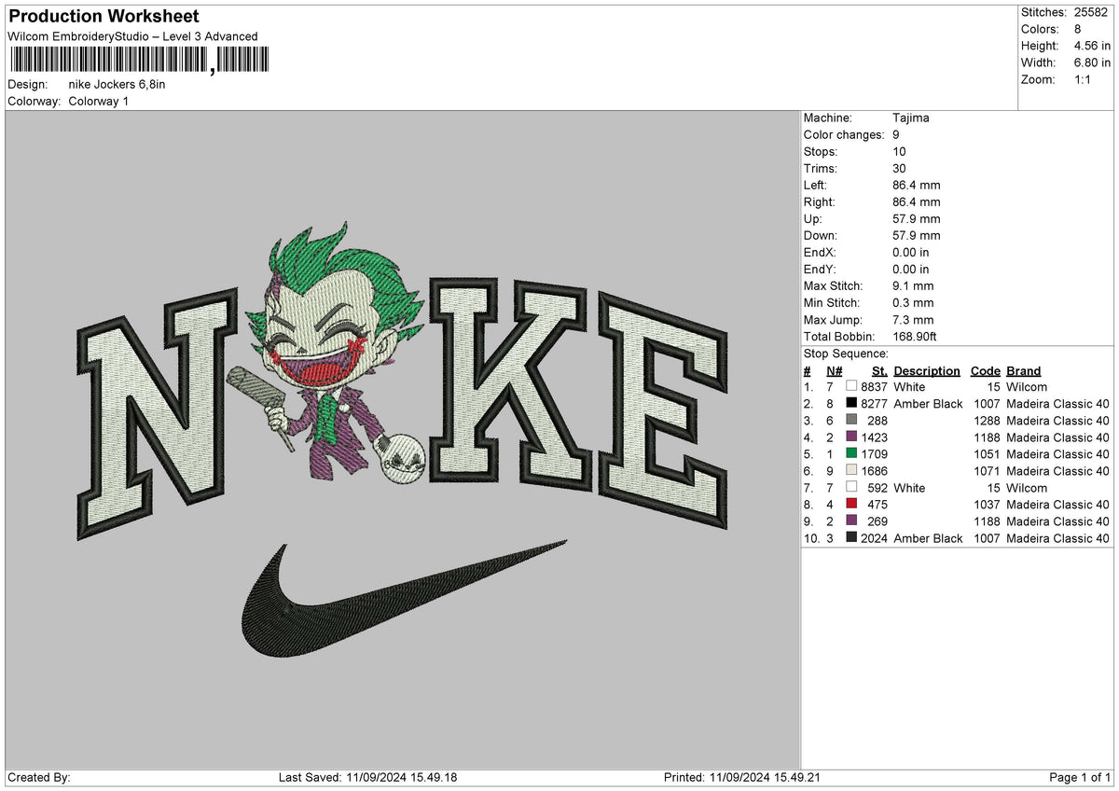Select the Max Stitch value "9.1 mm"
The image size is (1119, 791).
(913, 285)
